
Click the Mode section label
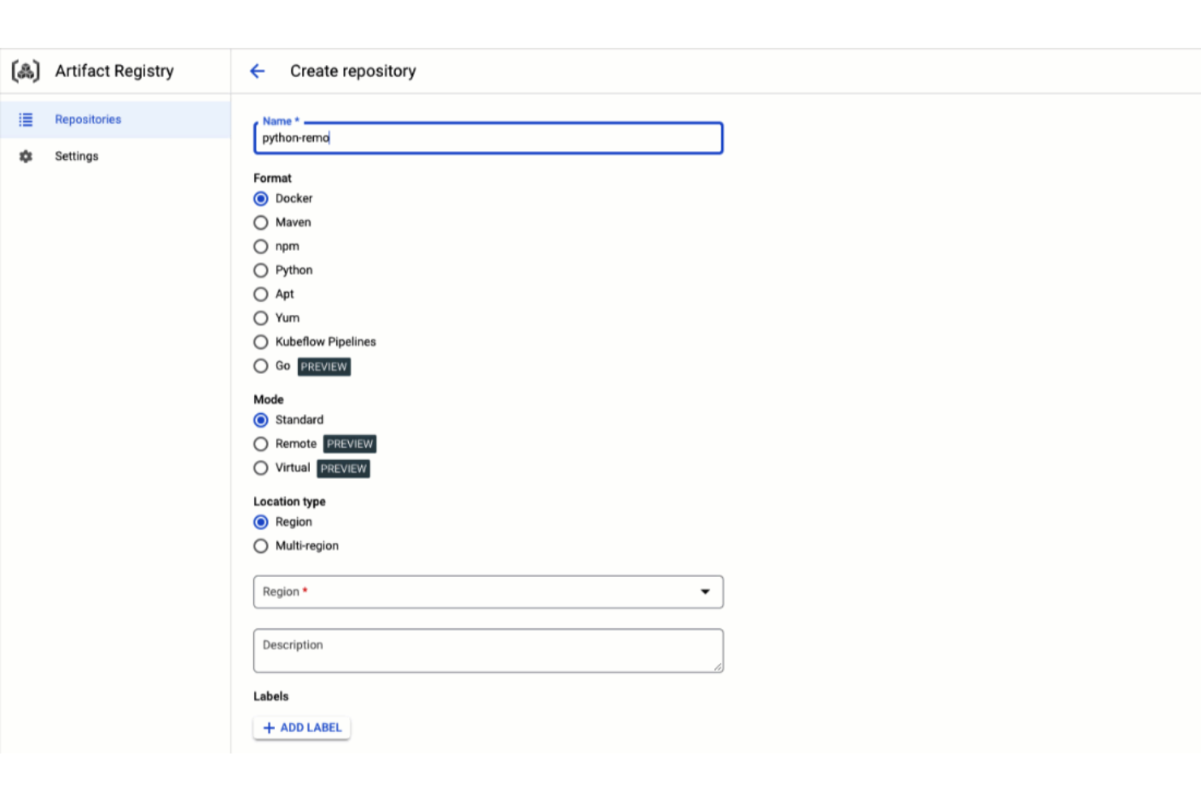click(x=269, y=399)
